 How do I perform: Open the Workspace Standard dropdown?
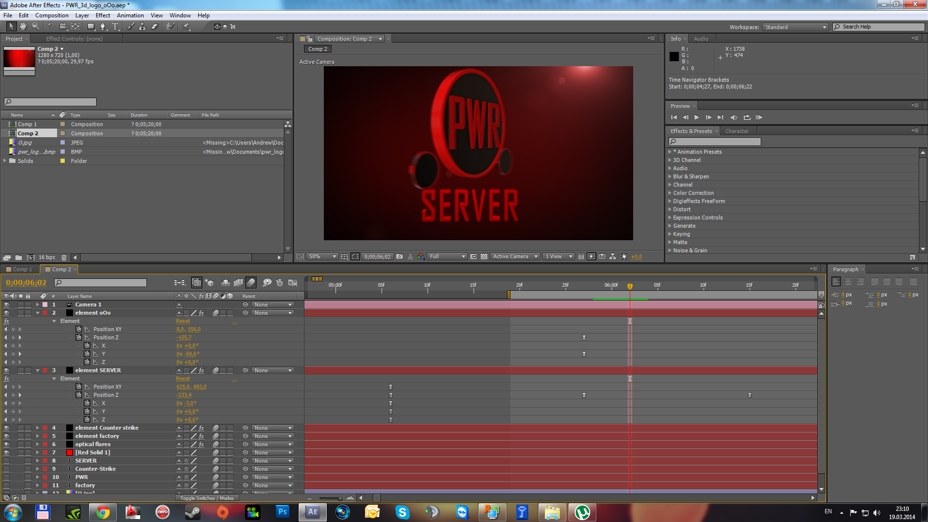click(796, 27)
